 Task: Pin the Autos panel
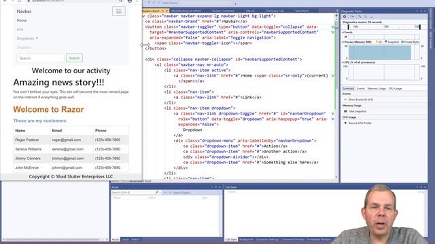[x=215, y=187]
